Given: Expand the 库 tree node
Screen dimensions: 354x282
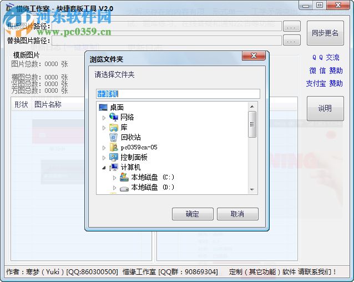Looking at the screenshot, I should (104, 128).
